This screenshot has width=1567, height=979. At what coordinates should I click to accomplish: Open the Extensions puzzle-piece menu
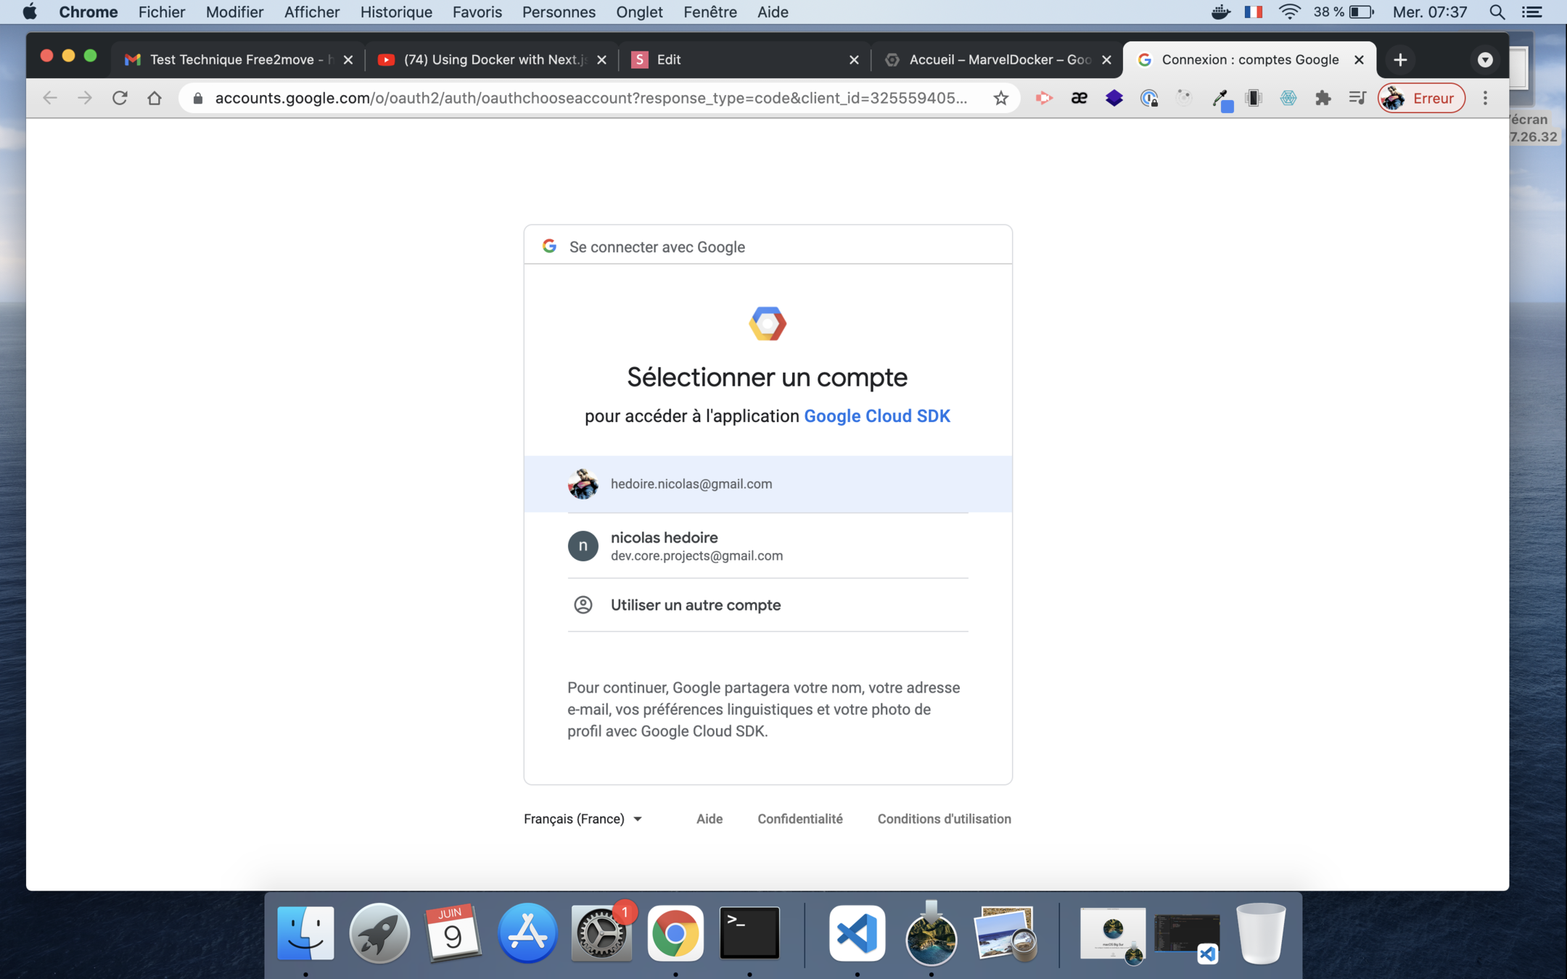click(x=1323, y=98)
